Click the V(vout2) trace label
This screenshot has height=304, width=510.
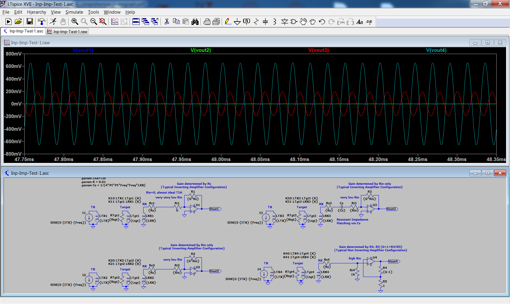(201, 50)
